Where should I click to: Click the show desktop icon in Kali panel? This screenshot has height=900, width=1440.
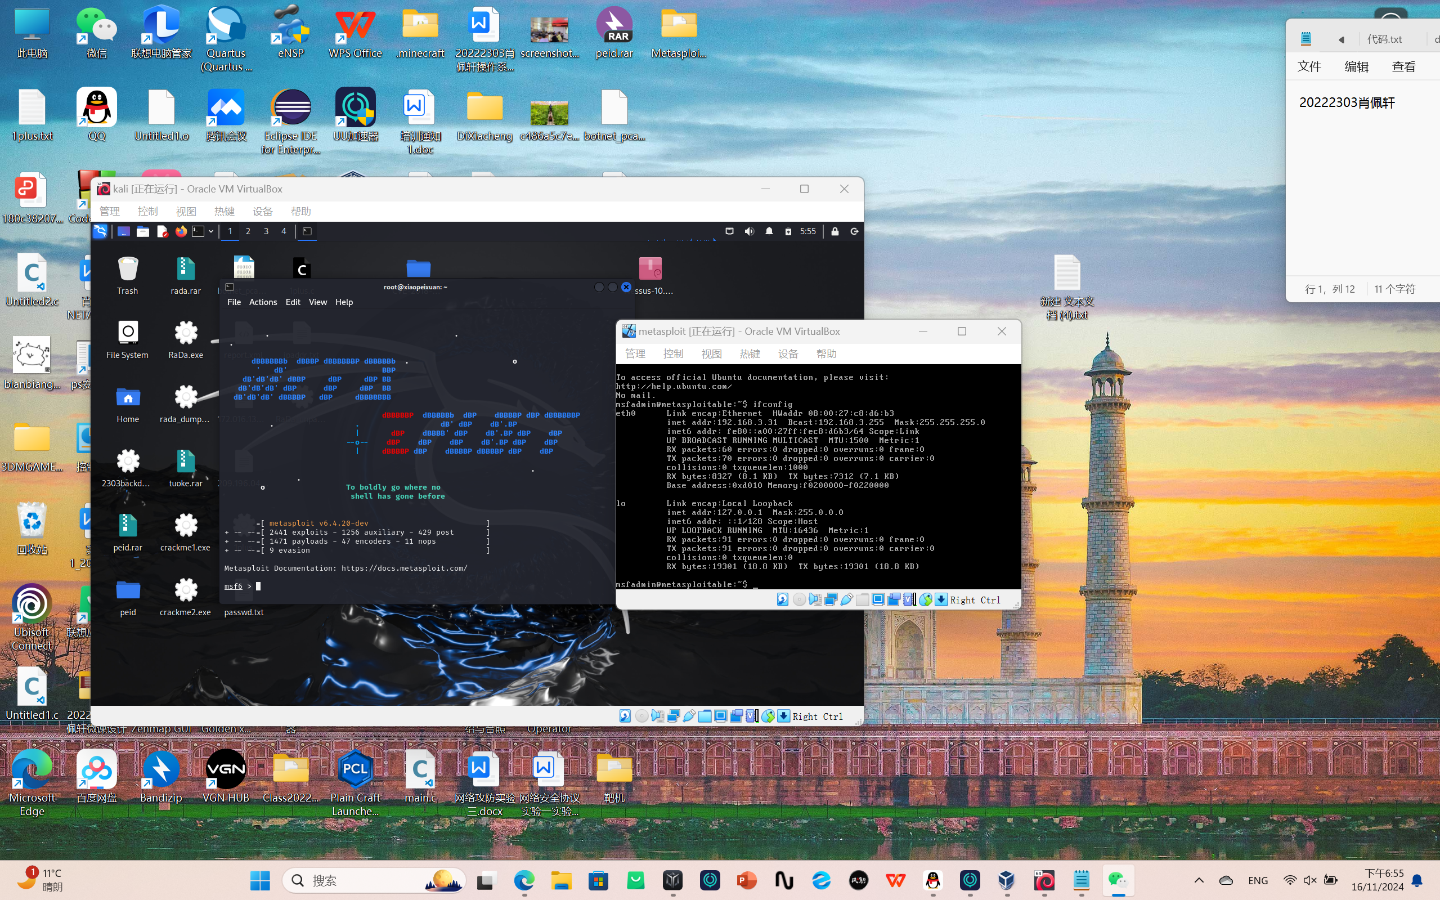124,231
